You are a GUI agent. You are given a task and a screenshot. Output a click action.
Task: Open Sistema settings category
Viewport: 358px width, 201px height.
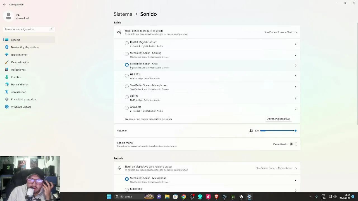coord(29,40)
